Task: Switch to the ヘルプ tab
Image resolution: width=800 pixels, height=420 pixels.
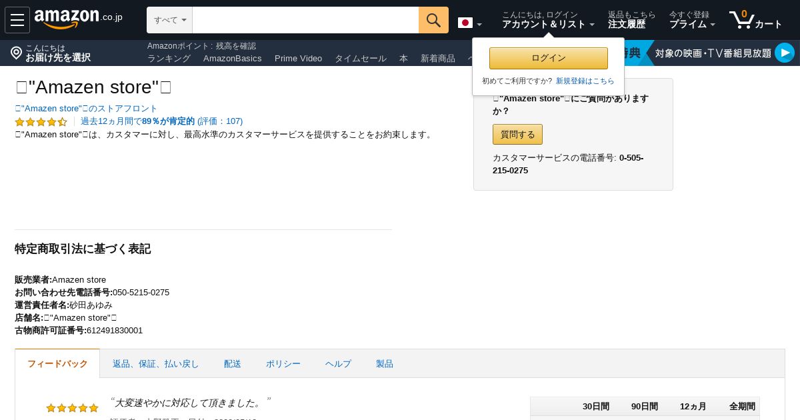Action: pos(338,363)
